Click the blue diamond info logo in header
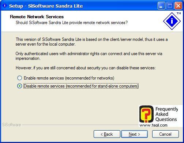Screen dimensions: 184x143 point(172,21)
